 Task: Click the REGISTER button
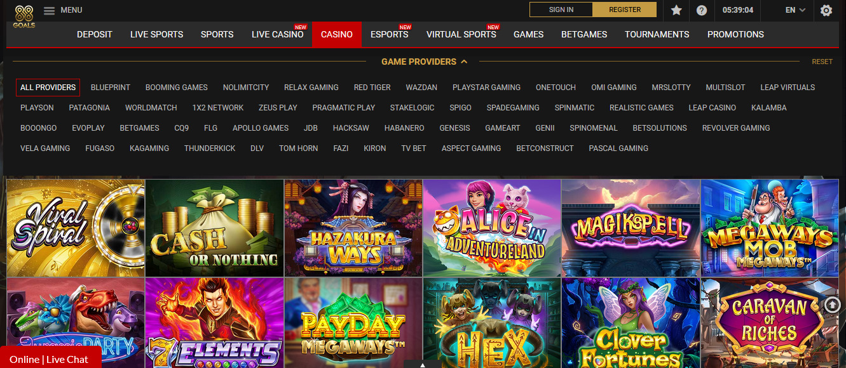click(x=625, y=10)
